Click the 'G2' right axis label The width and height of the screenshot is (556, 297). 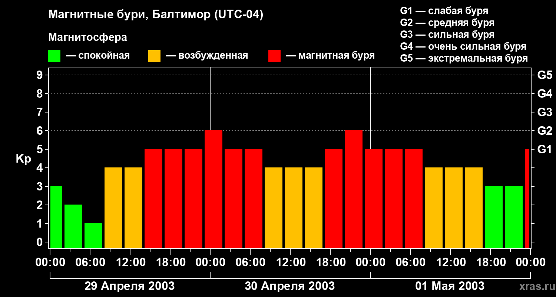545,131
